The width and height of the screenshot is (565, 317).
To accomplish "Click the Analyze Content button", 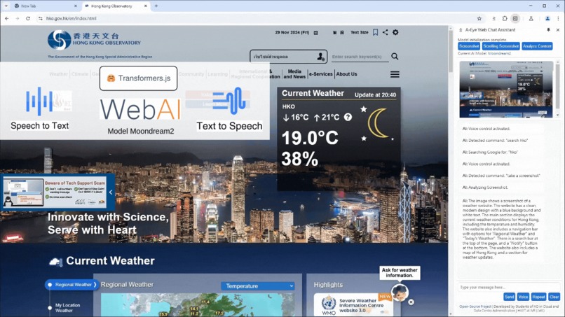I will 537,46.
